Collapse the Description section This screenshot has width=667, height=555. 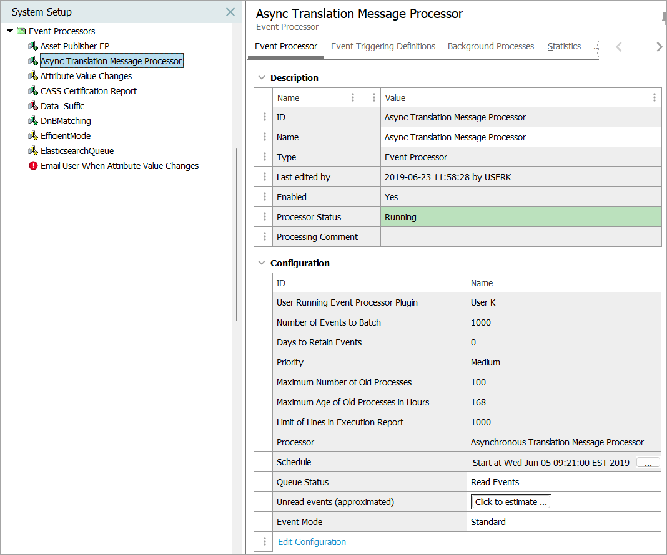click(262, 78)
